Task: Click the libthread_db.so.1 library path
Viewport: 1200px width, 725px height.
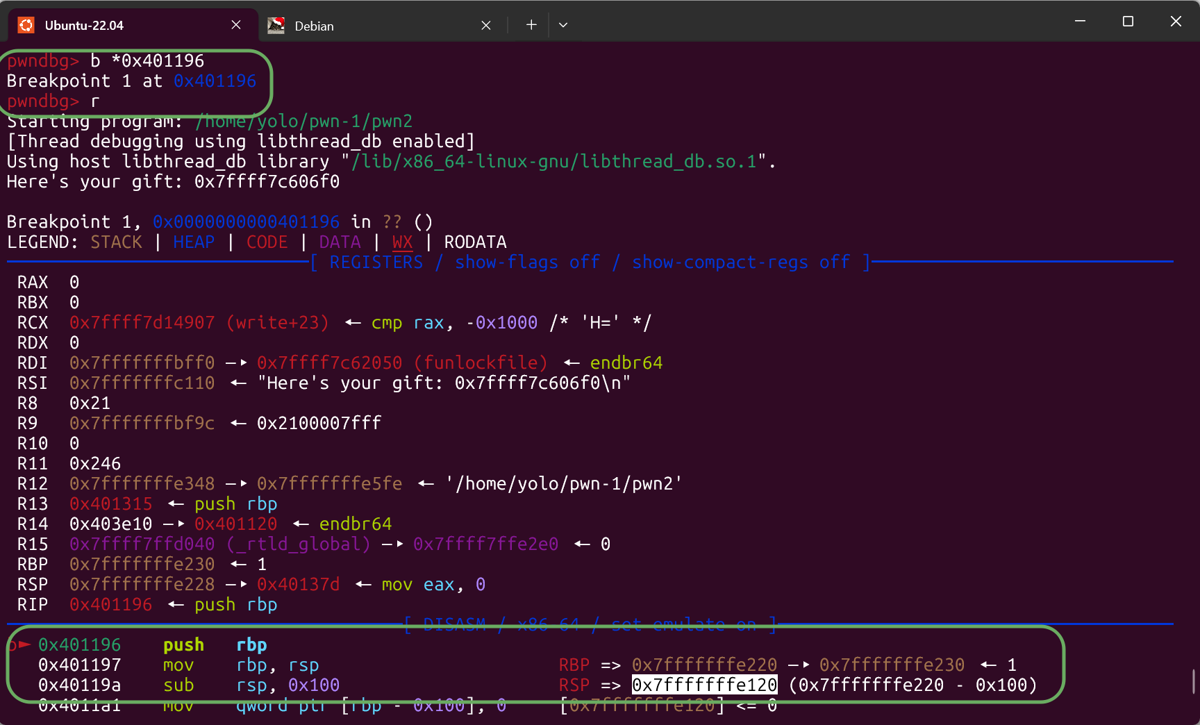Action: pos(553,162)
